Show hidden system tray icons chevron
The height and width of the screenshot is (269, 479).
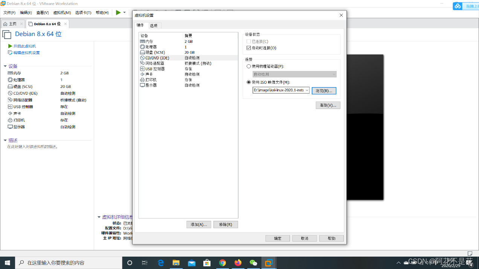(399, 263)
